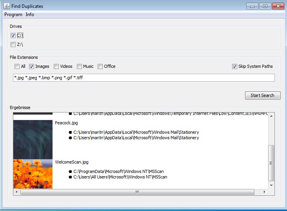Enable the Videos extension checkbox
Viewport: 287px width, 211px height.
pos(56,66)
